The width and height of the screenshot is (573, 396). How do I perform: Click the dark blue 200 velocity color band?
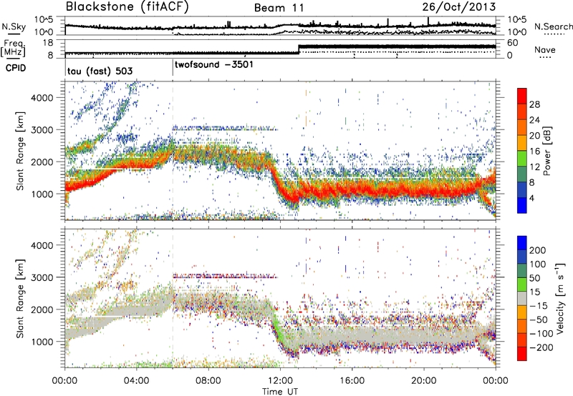(x=522, y=243)
